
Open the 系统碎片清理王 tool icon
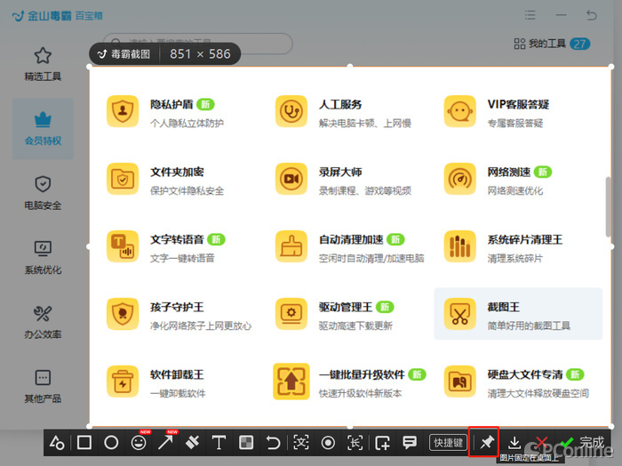tap(459, 246)
